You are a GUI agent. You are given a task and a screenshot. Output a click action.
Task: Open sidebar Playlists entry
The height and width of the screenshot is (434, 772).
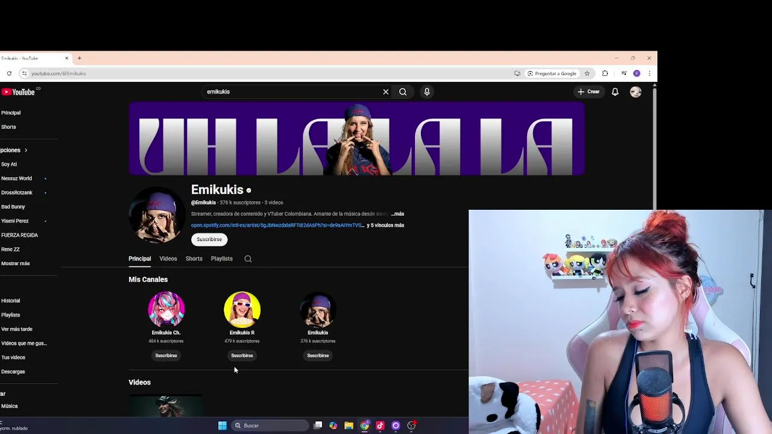click(10, 315)
